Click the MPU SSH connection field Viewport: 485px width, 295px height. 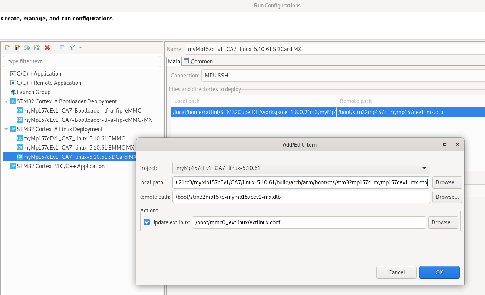pyautogui.click(x=343, y=76)
